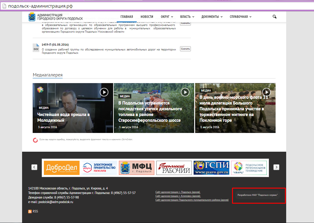This screenshot has width=314, height=223.
Task: Open the Справочная menu
Action: 240,17
